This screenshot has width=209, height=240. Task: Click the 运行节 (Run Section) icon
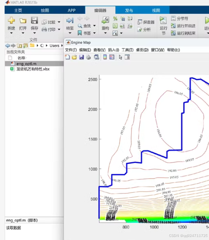pos(163,20)
